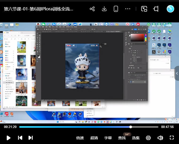Toggle fullscreen mode
179x144 pixels.
click(x=172, y=138)
